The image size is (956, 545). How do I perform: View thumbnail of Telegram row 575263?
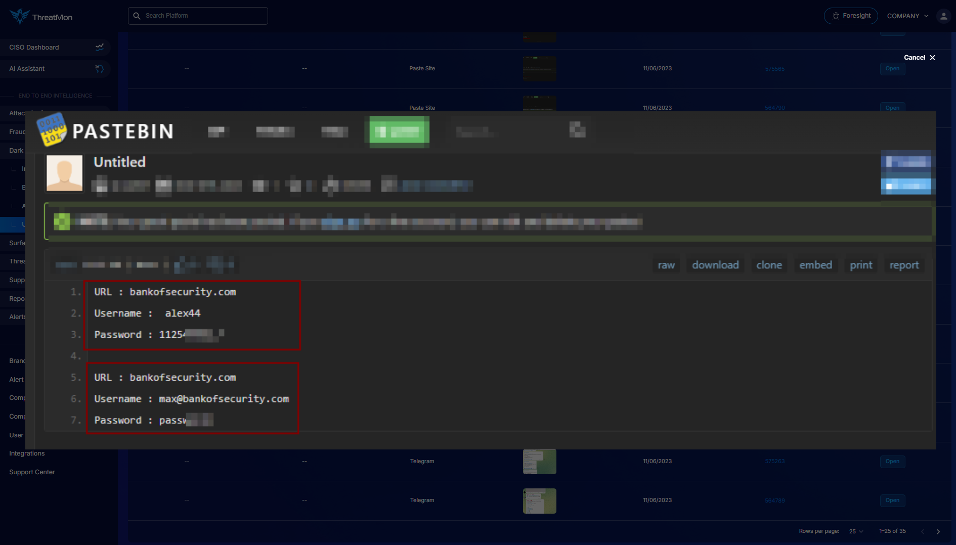pos(539,462)
